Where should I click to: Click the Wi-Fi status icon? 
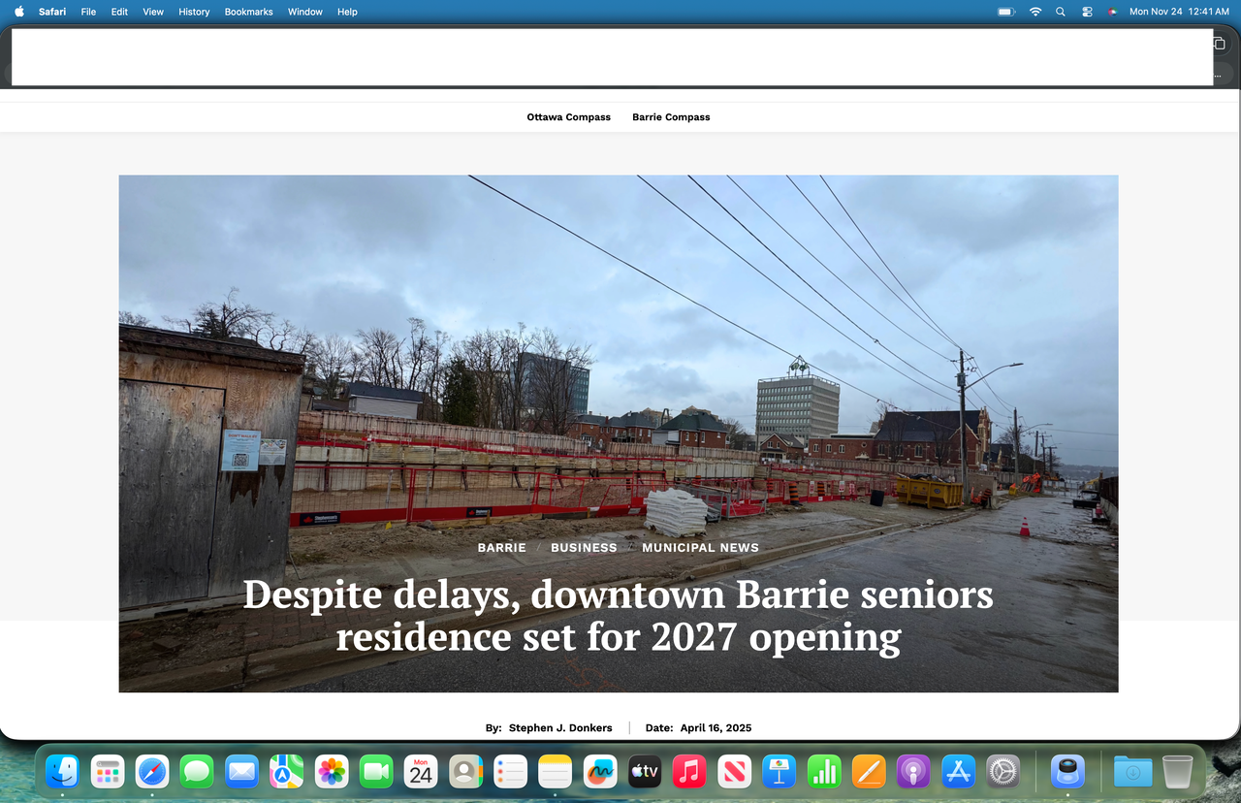pos(1034,12)
